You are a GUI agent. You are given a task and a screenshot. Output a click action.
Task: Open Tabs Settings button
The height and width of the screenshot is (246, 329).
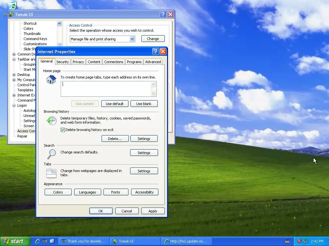click(x=144, y=171)
